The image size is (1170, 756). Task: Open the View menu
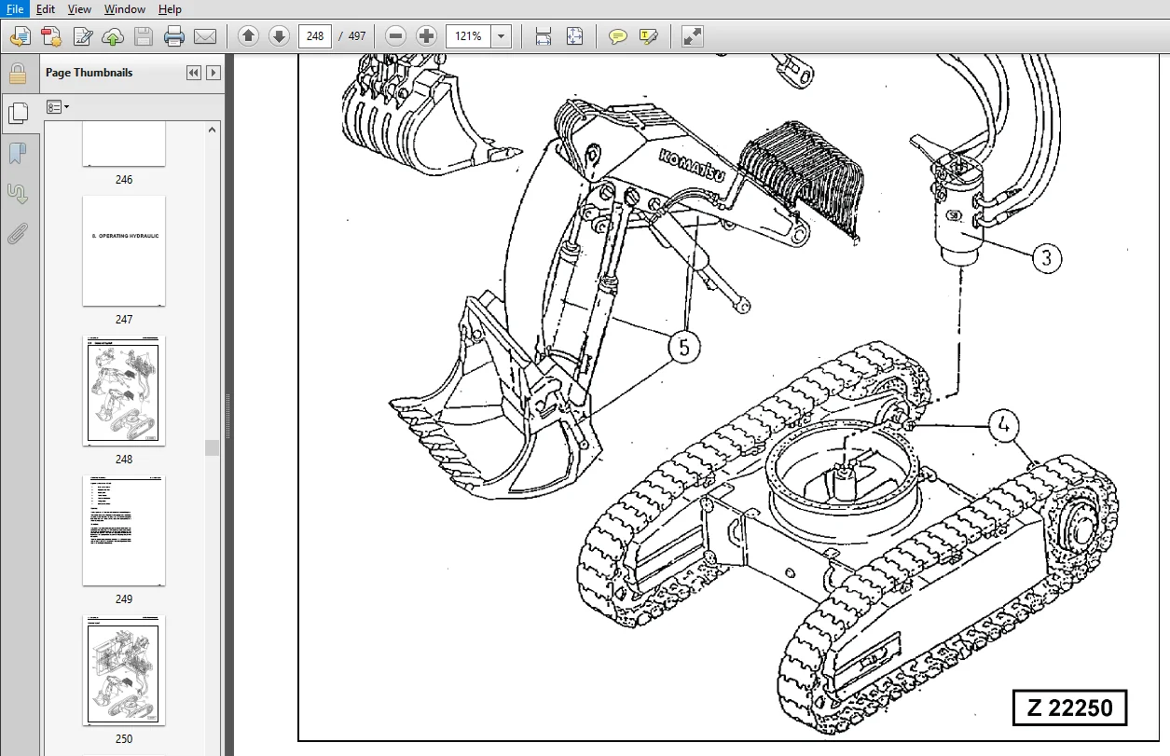pos(79,8)
